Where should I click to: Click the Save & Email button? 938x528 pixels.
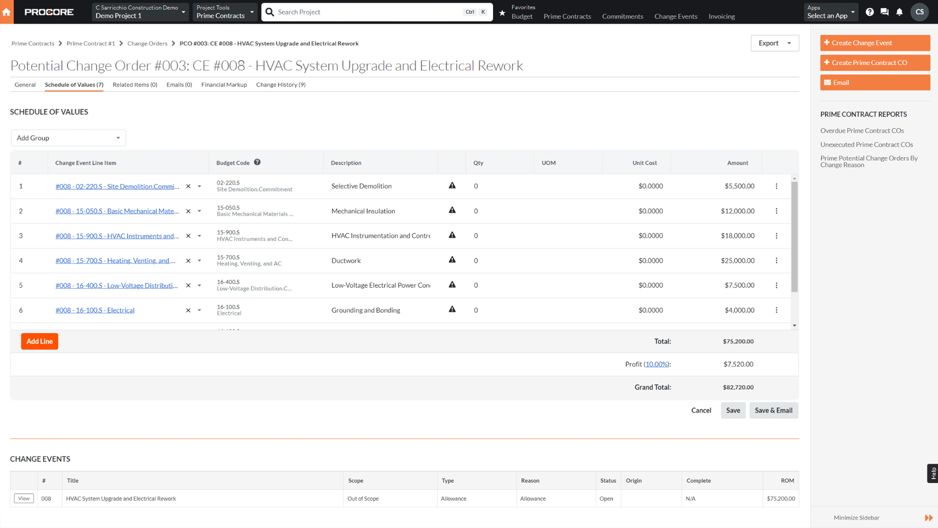point(774,410)
